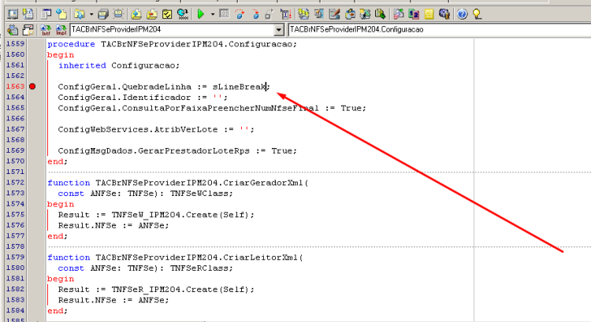Image resolution: width=591 pixels, height=322 pixels.
Task: Click 'end;' on line 1570
Action: (x=58, y=161)
